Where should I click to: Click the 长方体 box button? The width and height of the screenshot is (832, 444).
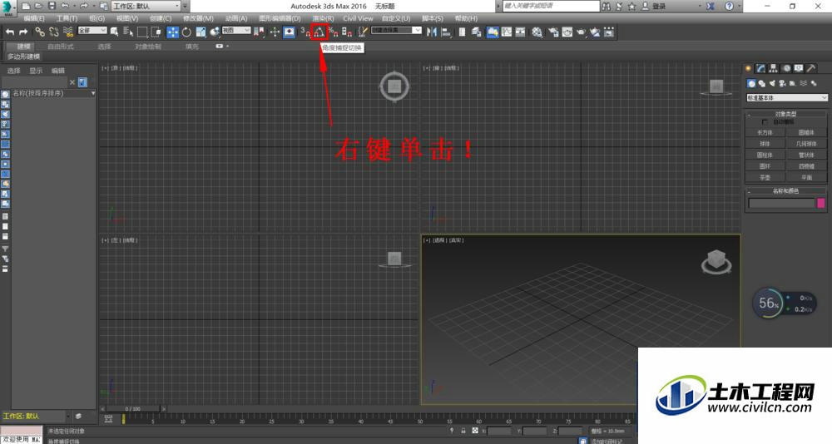765,132
